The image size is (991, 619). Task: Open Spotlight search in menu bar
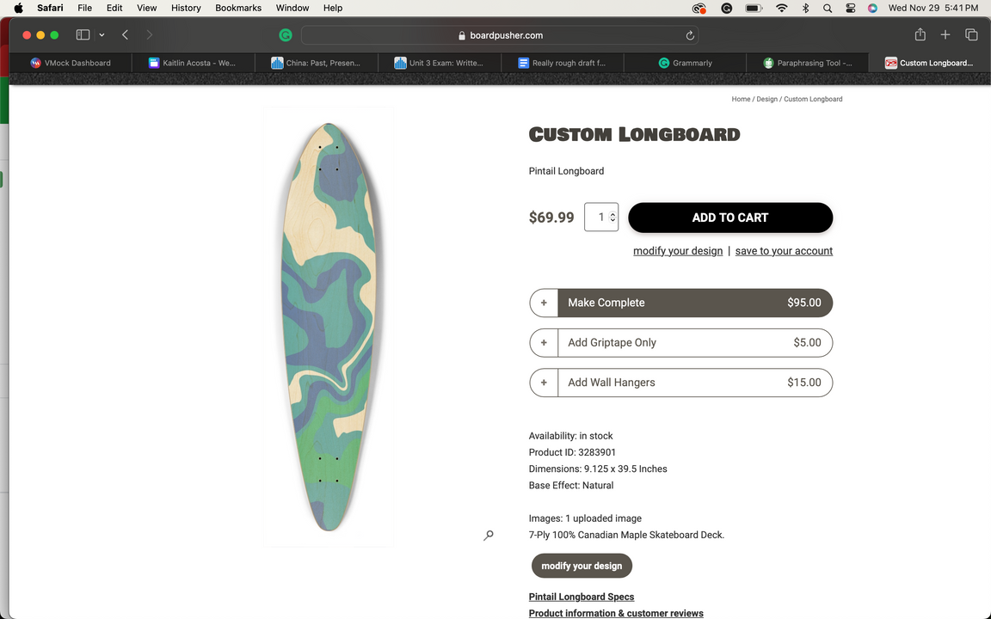pos(828,8)
